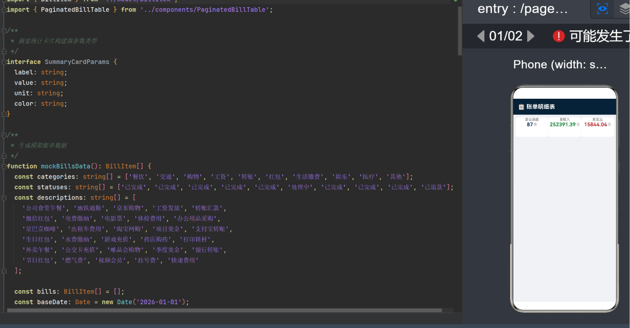Collapse the SummaryCardParams interface fold marker
Viewport: 630px width, 328px height.
(4, 62)
